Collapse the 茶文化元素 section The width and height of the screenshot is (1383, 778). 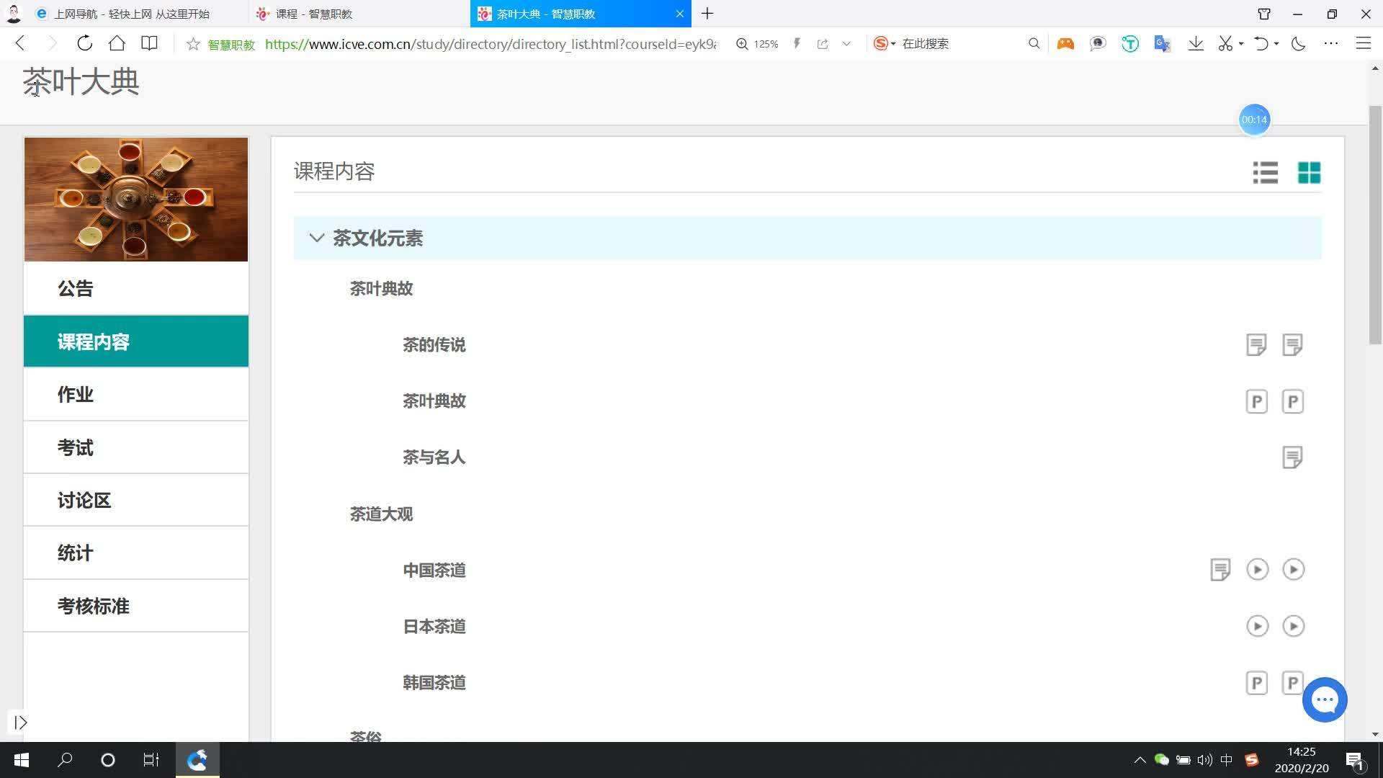316,238
